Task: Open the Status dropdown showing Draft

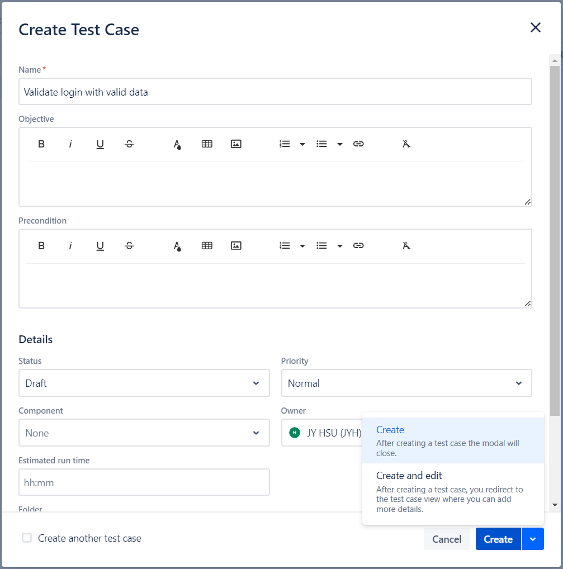Action: tap(144, 383)
